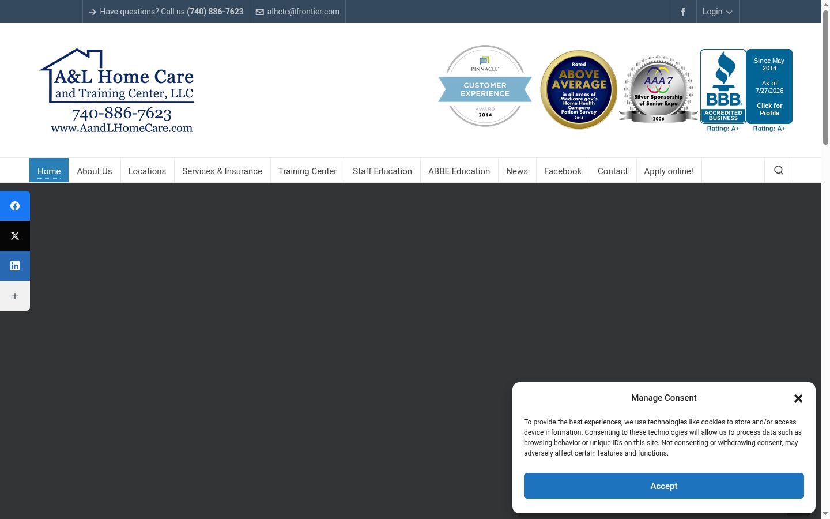Open the About Us menu item
The image size is (830, 519).
95,171
